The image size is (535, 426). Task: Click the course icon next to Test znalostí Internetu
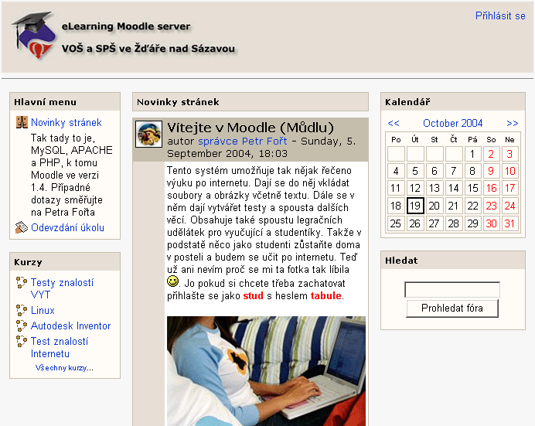(x=22, y=341)
